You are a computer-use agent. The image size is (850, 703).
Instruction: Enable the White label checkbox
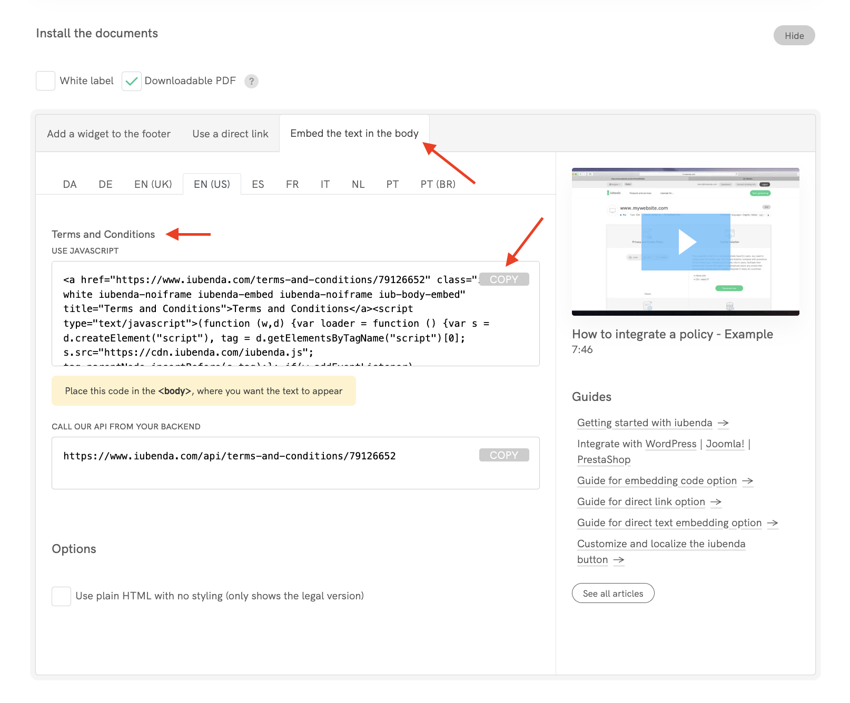(45, 81)
